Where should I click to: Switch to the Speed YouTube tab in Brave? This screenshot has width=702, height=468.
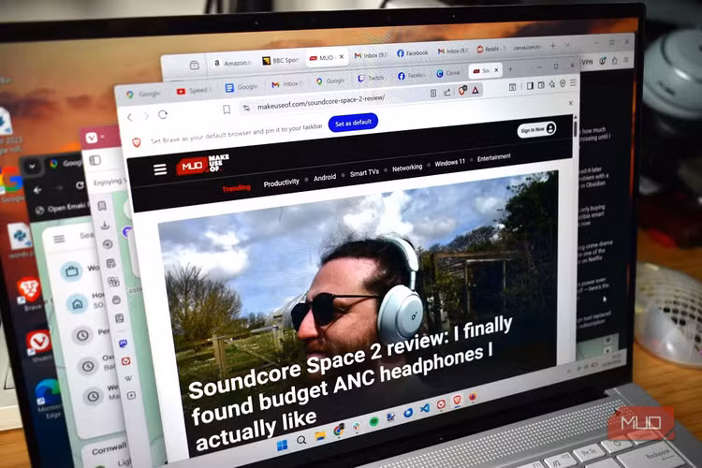(194, 91)
